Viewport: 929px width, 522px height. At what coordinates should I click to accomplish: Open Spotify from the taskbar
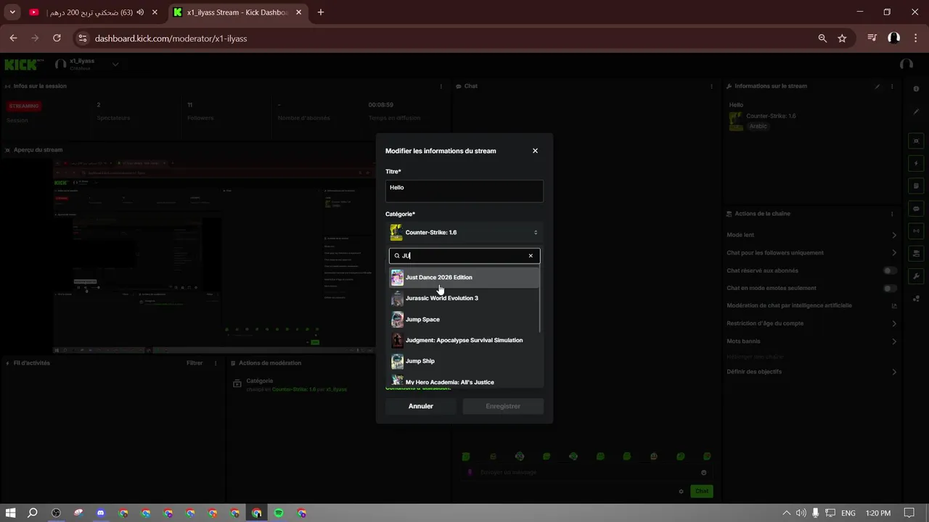(279, 513)
